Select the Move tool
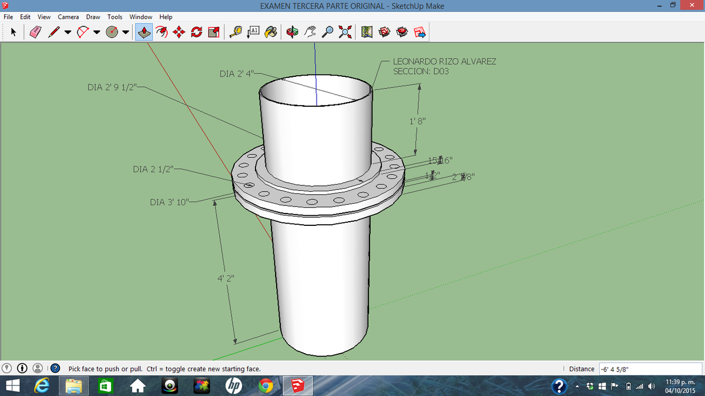 pos(180,32)
